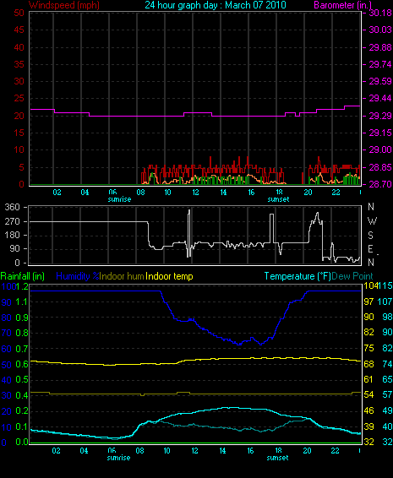The height and width of the screenshot is (478, 393).
Task: Click the S compass label on direction graph
Action: (x=370, y=235)
